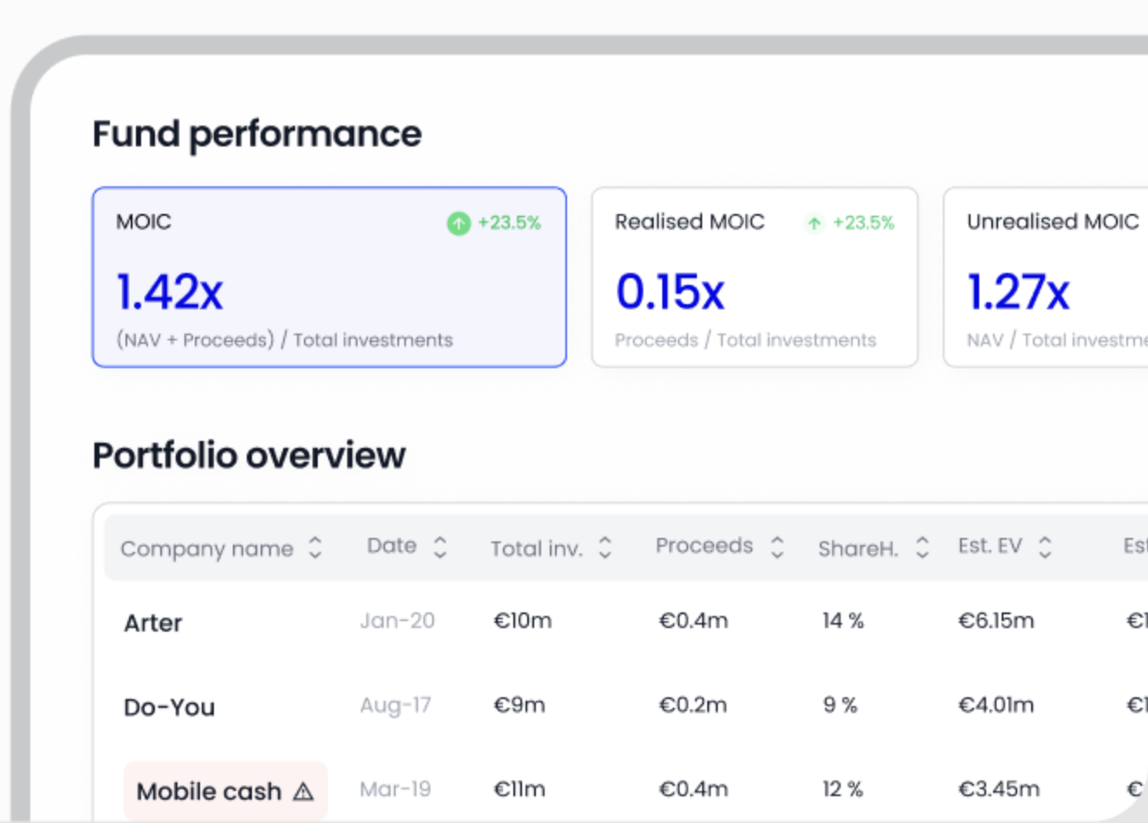Select the Unrealised MOIC card

(x=1046, y=277)
